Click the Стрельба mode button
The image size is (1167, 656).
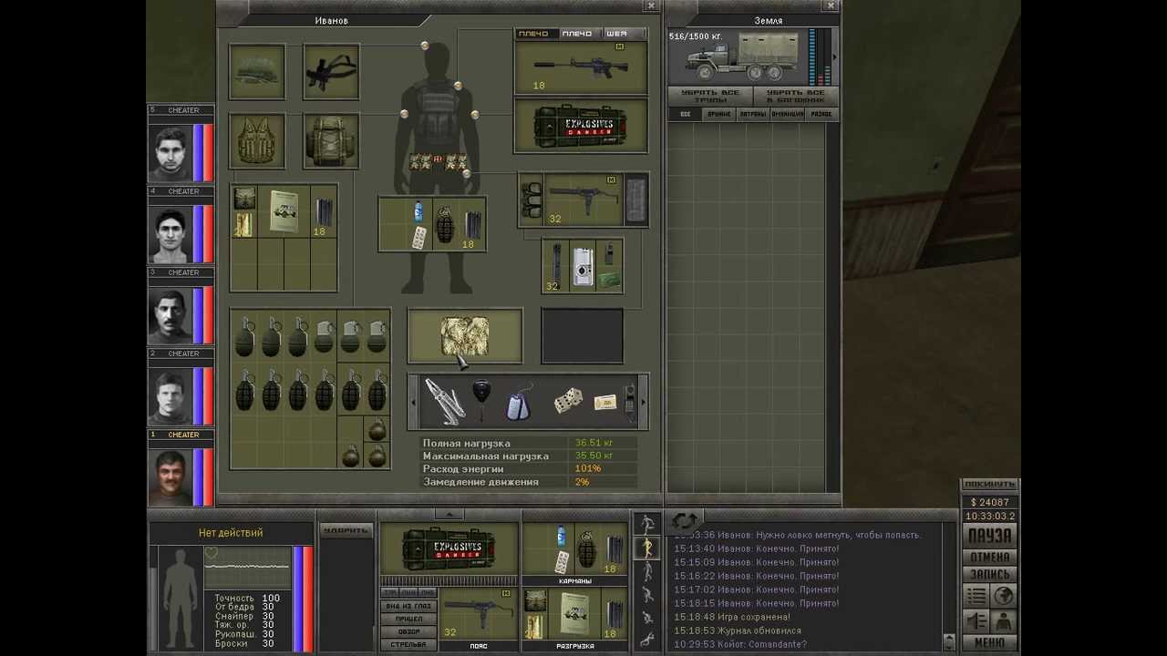click(408, 645)
